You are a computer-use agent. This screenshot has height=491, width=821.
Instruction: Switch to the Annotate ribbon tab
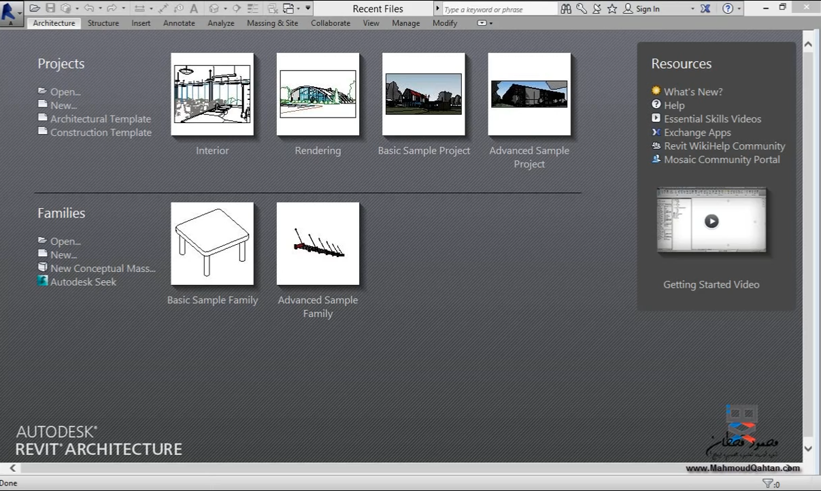(x=179, y=23)
